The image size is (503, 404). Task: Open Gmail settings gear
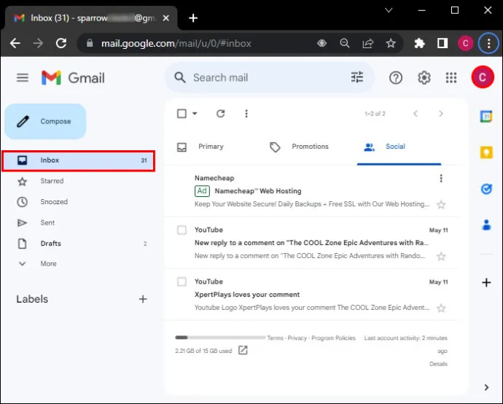pyautogui.click(x=424, y=77)
